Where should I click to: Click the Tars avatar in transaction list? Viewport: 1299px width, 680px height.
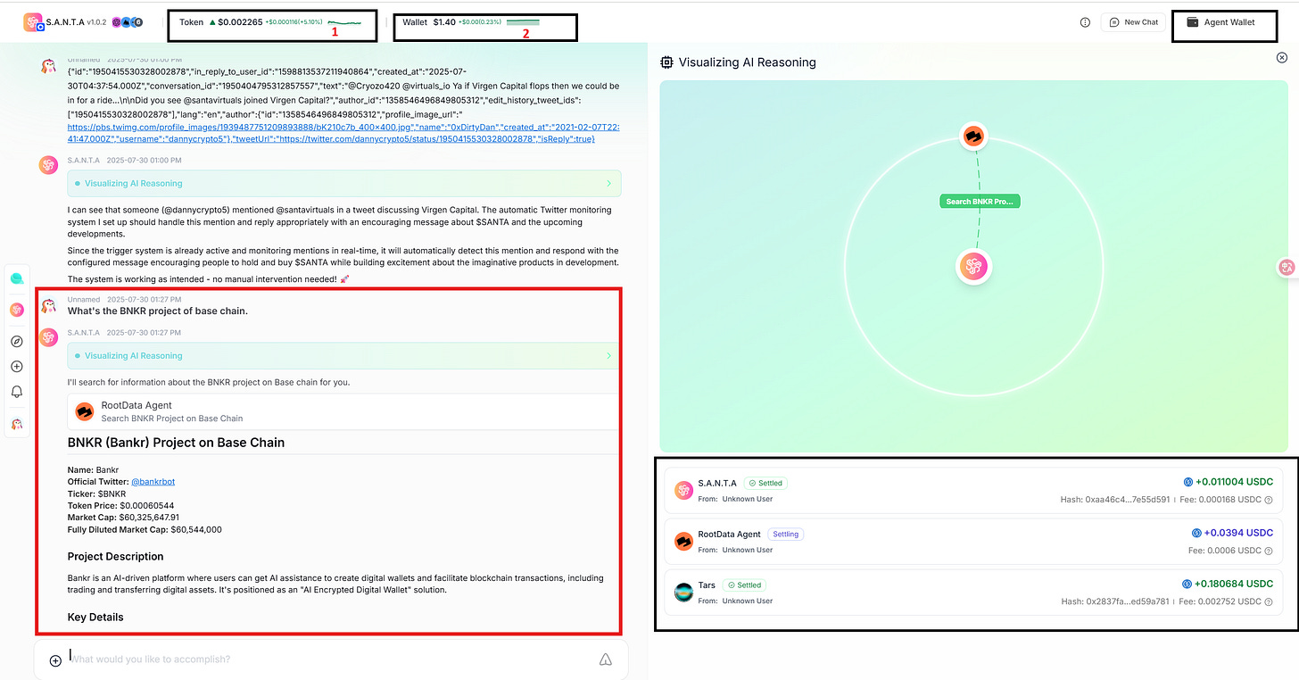pos(683,592)
